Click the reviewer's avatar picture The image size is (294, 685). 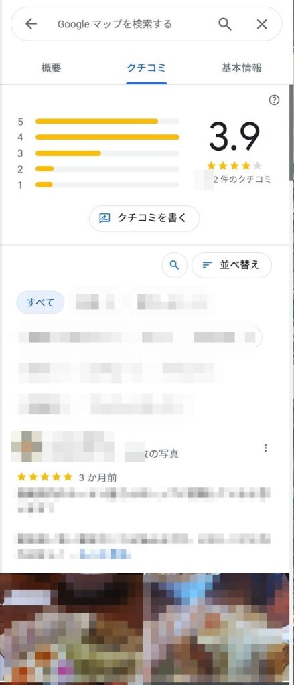point(27,446)
